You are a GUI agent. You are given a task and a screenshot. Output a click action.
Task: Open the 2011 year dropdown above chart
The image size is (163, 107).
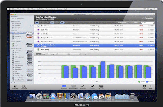click(69, 54)
